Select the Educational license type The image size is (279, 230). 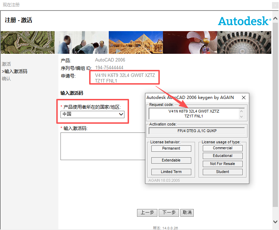pyautogui.click(x=222, y=156)
